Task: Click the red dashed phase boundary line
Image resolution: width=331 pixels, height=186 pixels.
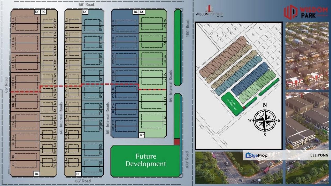Action: point(103,84)
